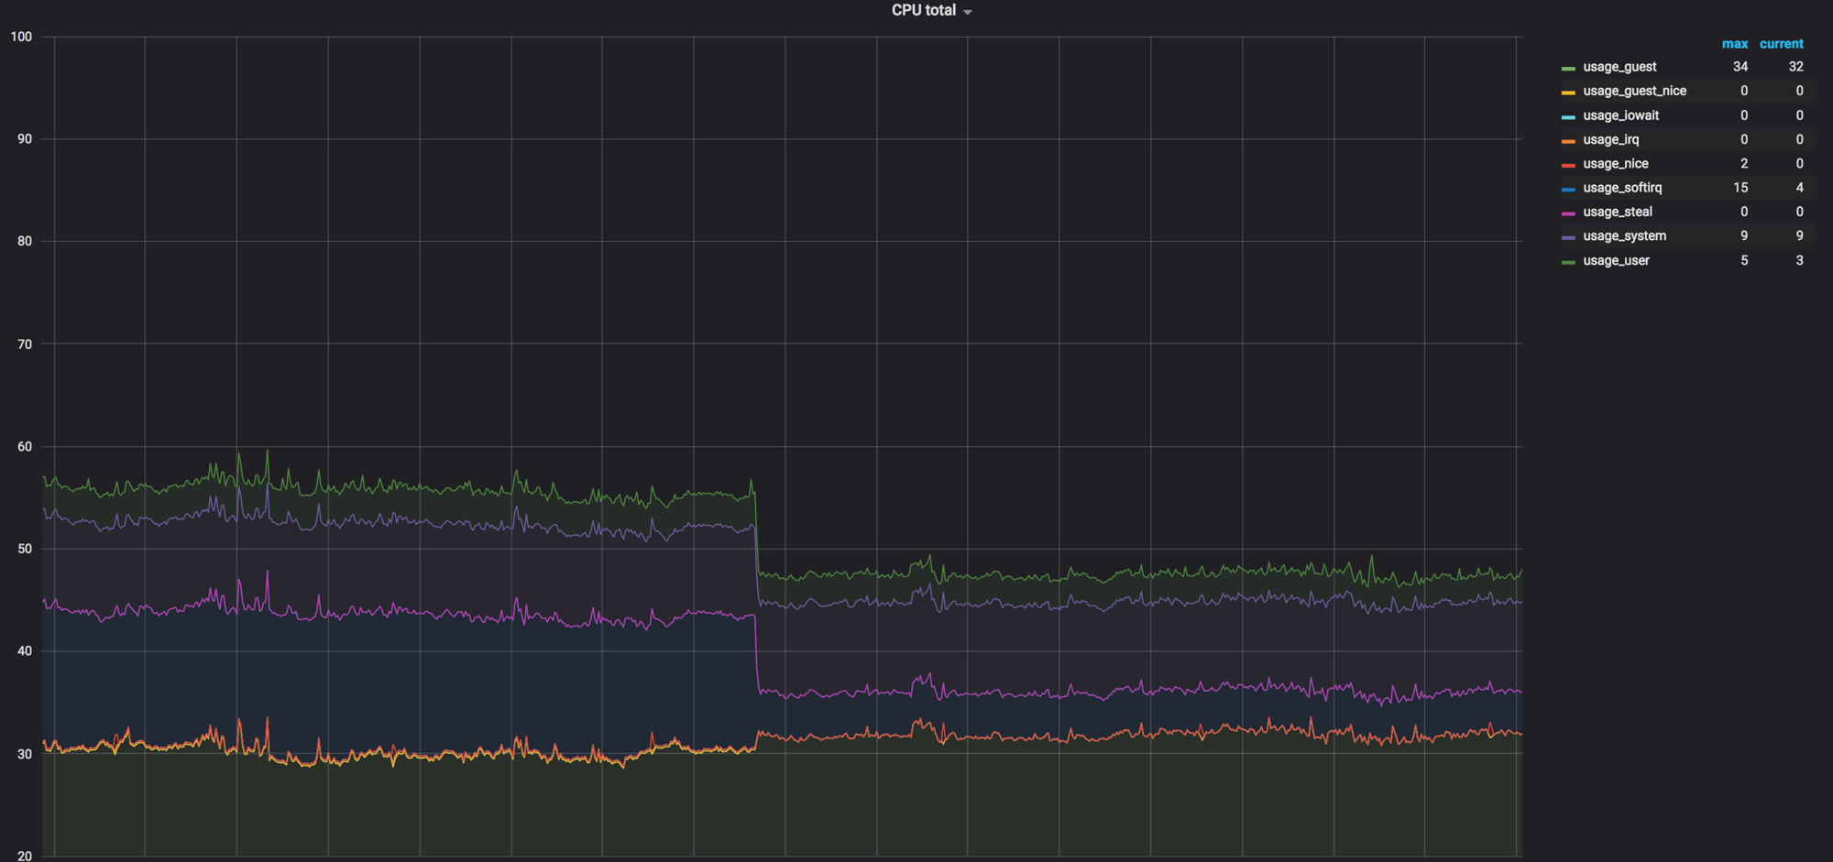Toggle the usage_iowait series label
1833x862 pixels.
tap(1620, 115)
